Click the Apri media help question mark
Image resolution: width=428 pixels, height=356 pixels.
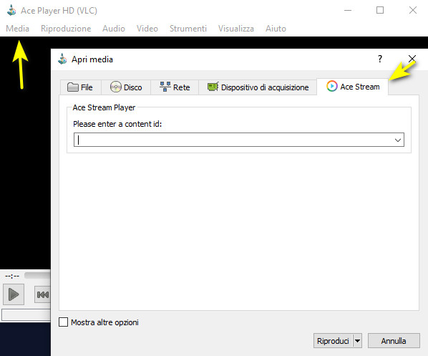tap(380, 59)
